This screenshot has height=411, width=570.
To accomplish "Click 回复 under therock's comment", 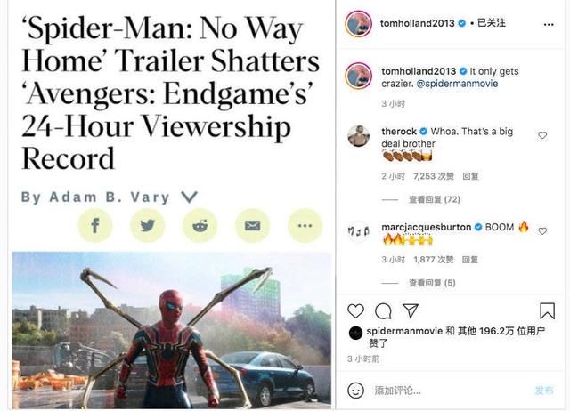I will point(470,176).
